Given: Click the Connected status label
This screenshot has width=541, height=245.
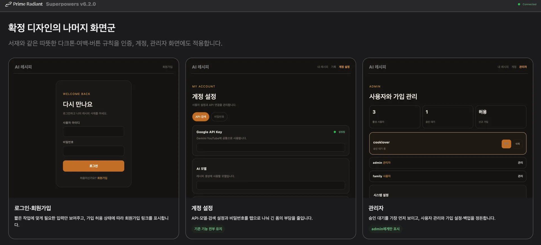Looking at the screenshot, I should coord(529,4).
